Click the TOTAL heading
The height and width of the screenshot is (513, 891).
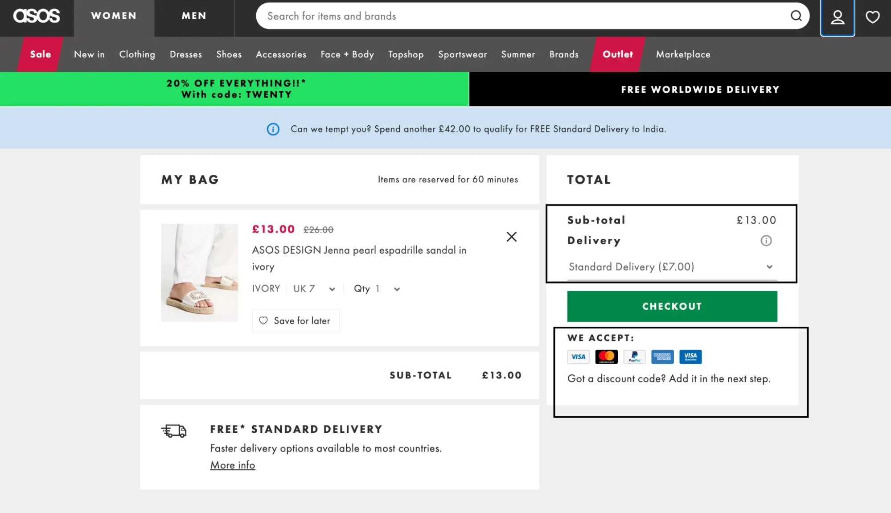[x=589, y=180]
